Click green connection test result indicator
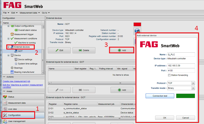The height and width of the screenshot is (124, 204). tap(185, 96)
